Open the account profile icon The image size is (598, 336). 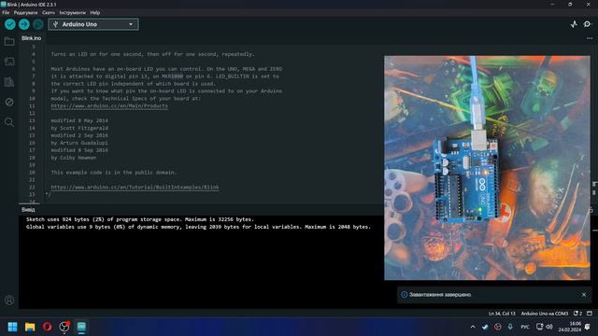9,301
